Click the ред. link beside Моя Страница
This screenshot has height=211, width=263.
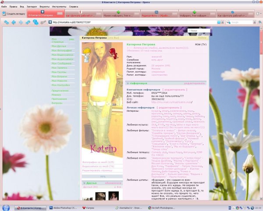tap(71, 39)
